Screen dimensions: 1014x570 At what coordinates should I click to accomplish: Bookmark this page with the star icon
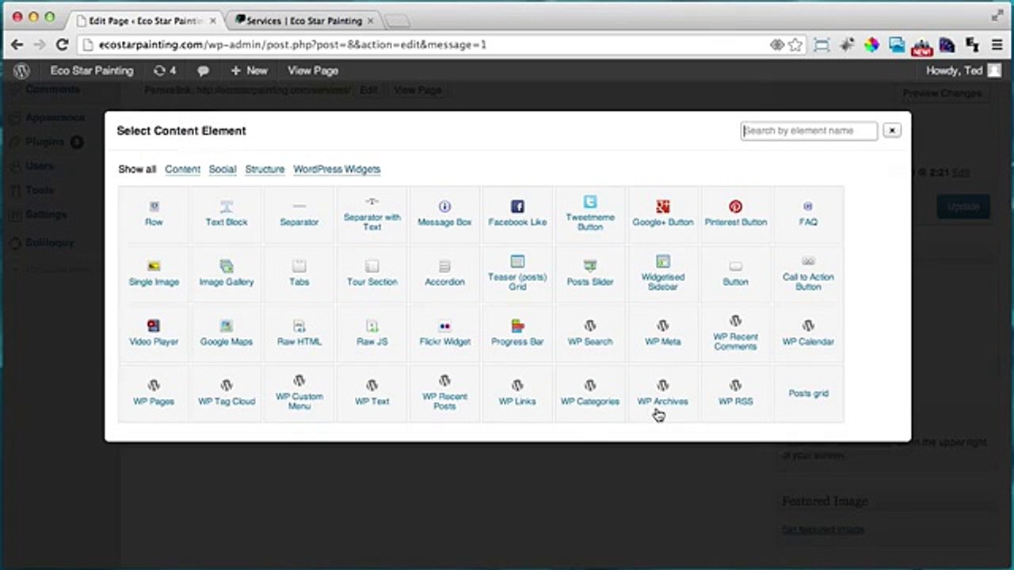(795, 45)
